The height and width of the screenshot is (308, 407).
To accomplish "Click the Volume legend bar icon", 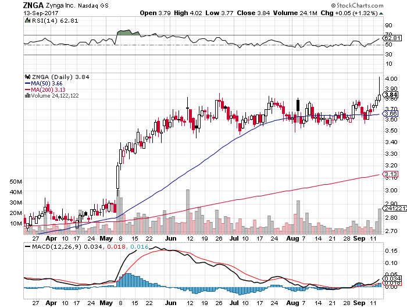I will [x=26, y=96].
